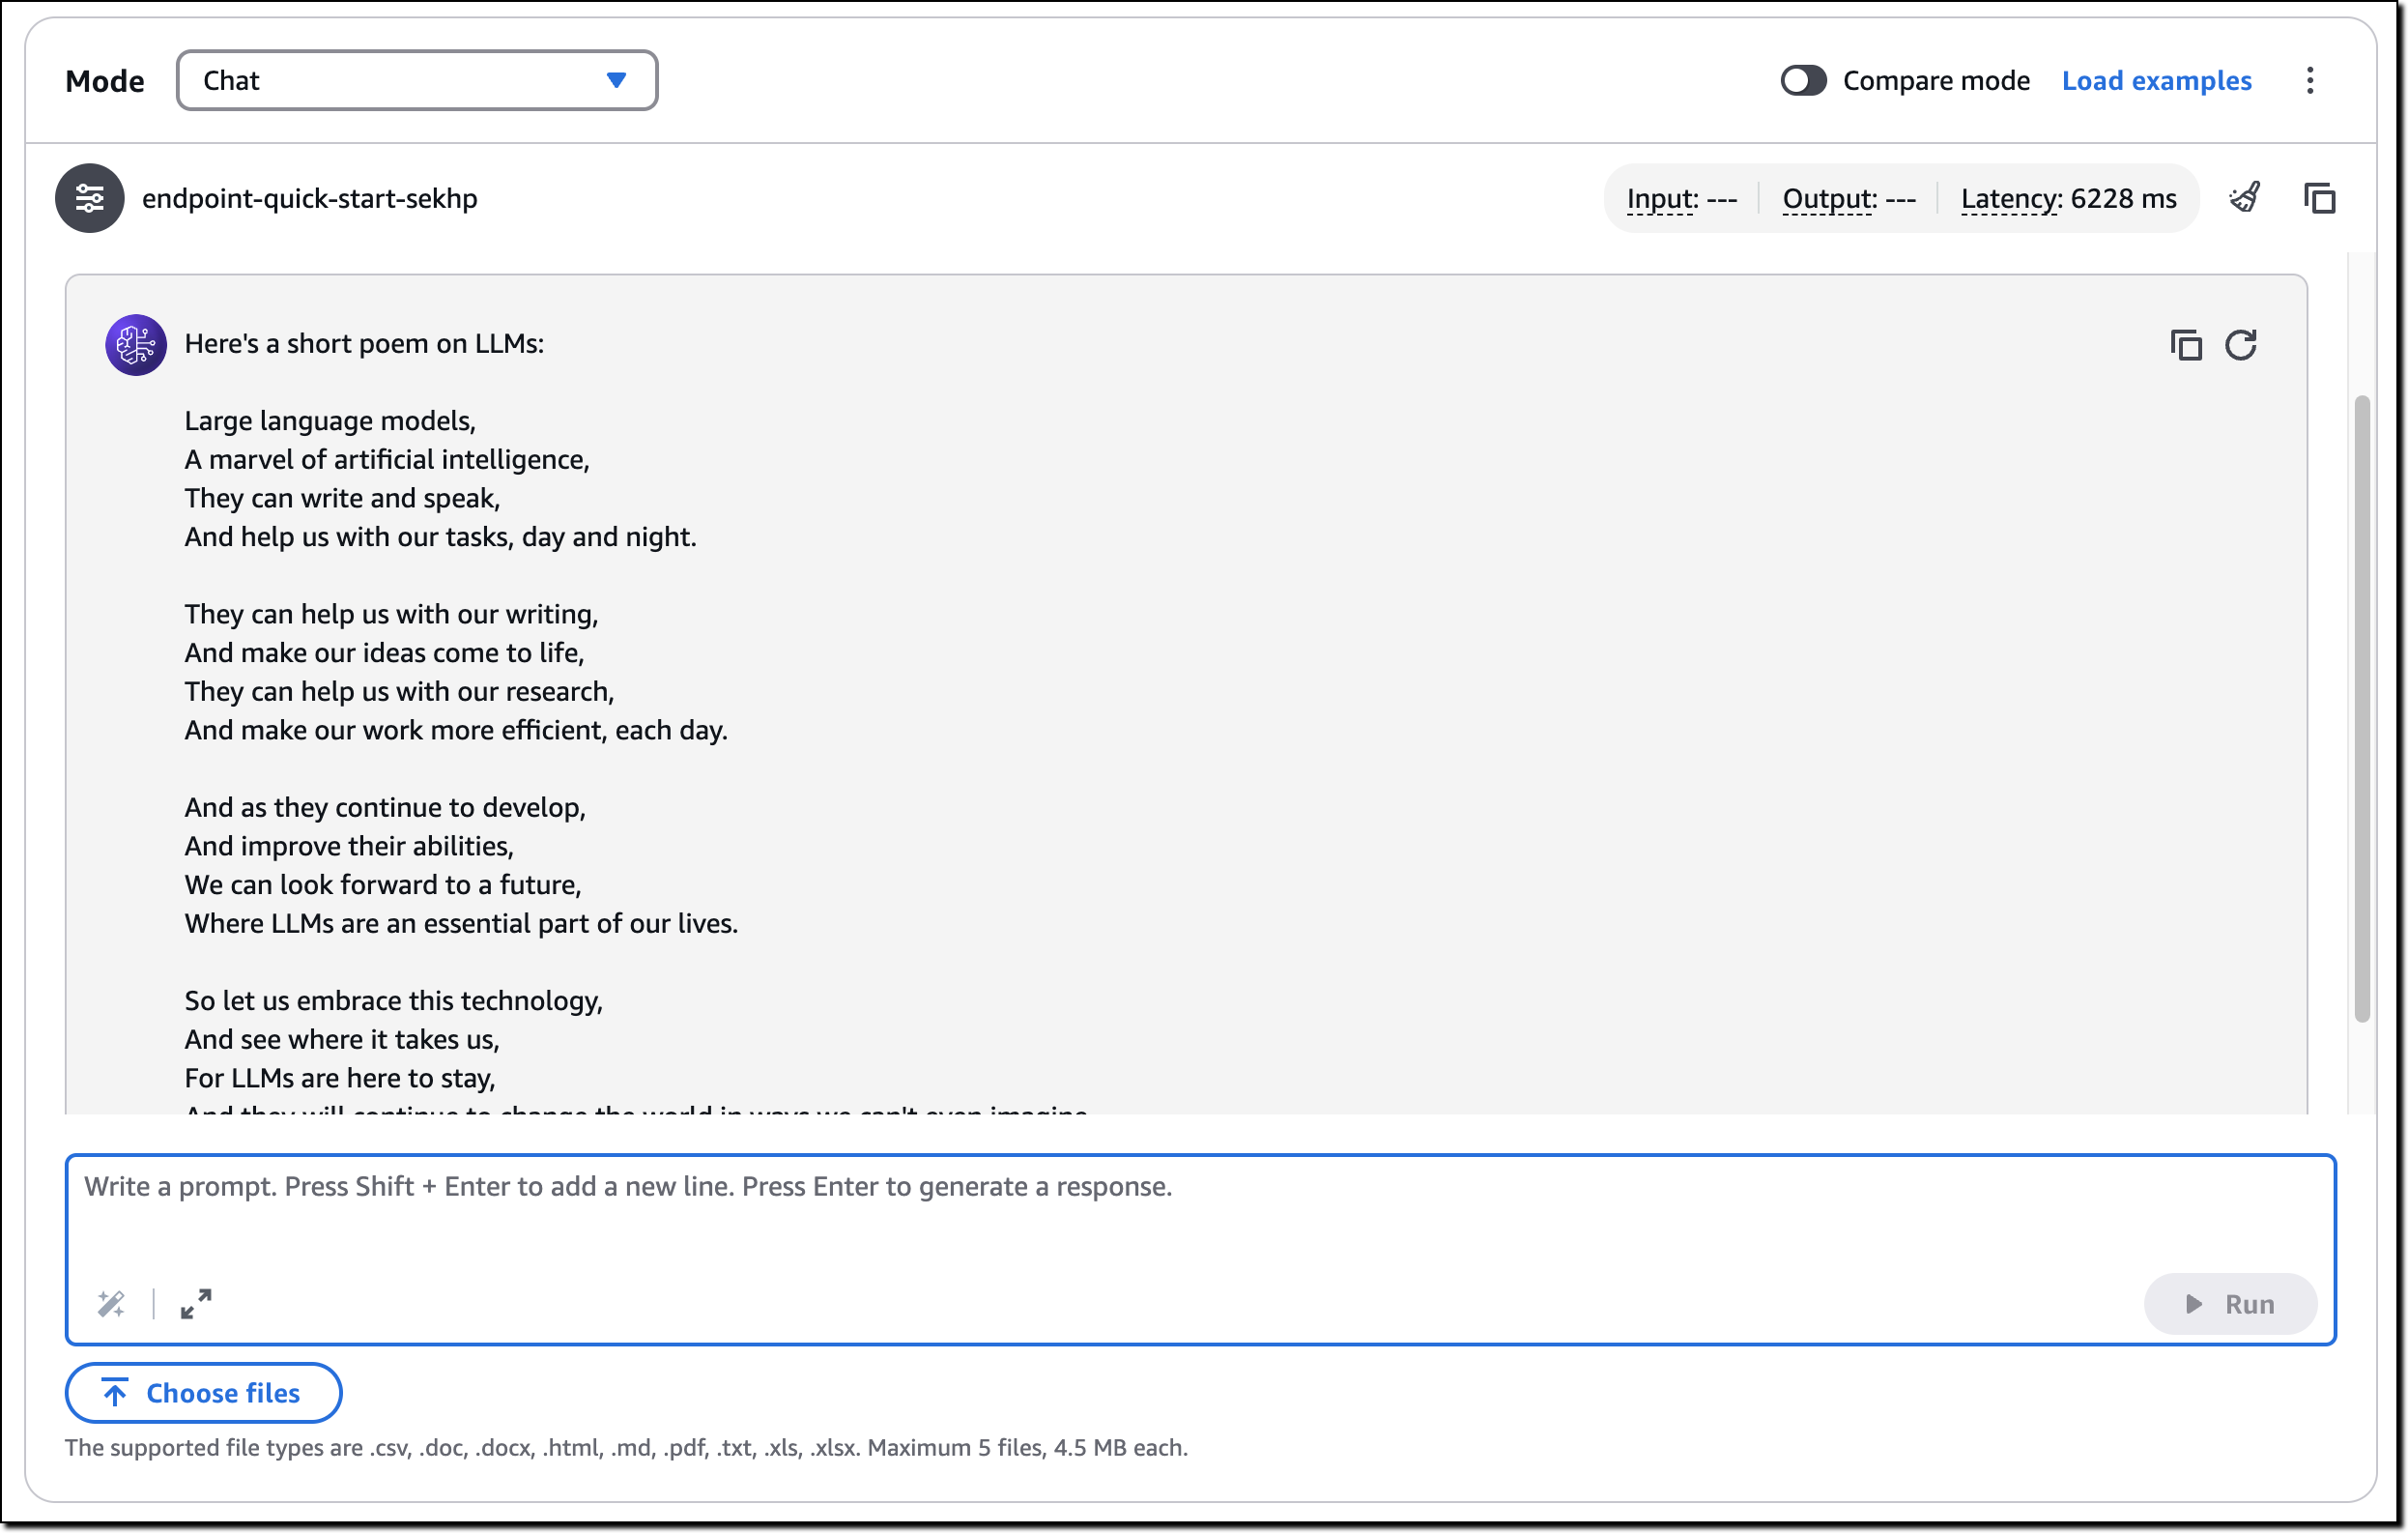Expand the Chat mode selector arrow
Image resolution: width=2408 pixels, height=1533 pixels.
[x=618, y=80]
